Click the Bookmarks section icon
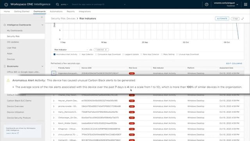 (x=5, y=66)
